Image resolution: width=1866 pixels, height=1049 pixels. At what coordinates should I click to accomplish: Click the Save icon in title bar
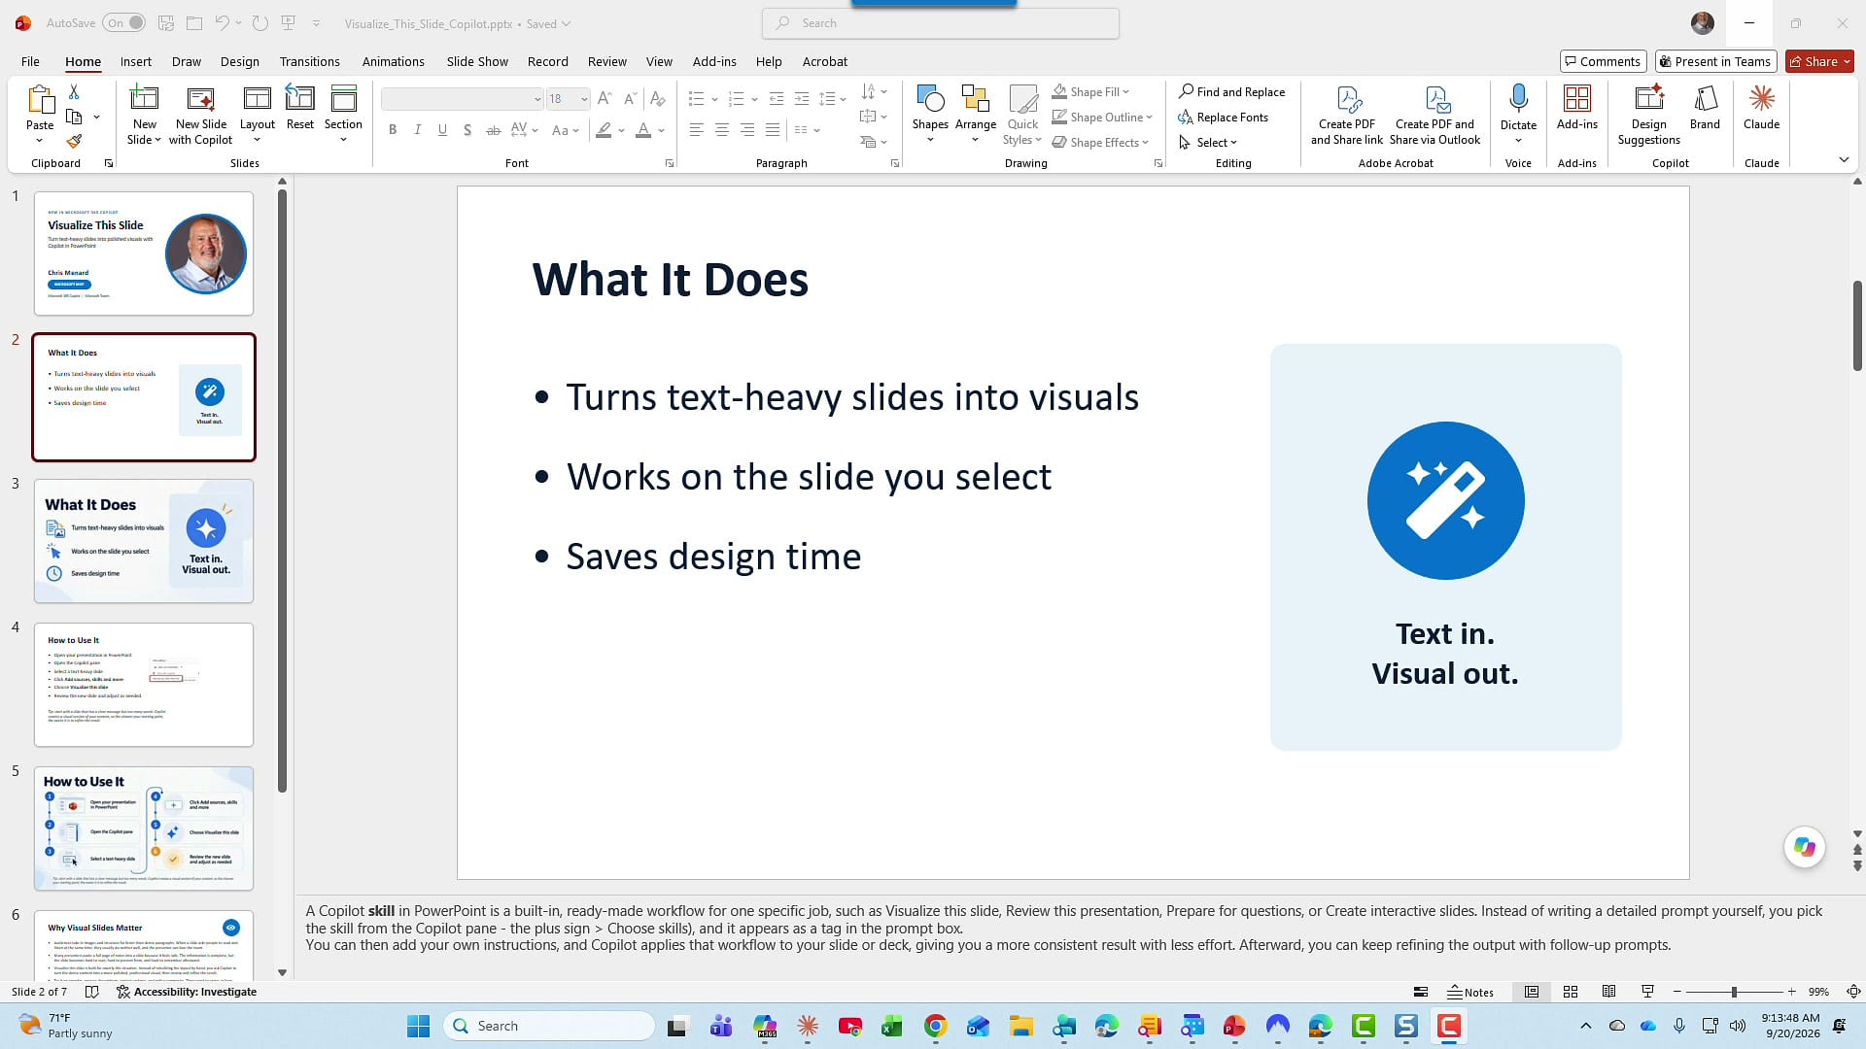[166, 23]
